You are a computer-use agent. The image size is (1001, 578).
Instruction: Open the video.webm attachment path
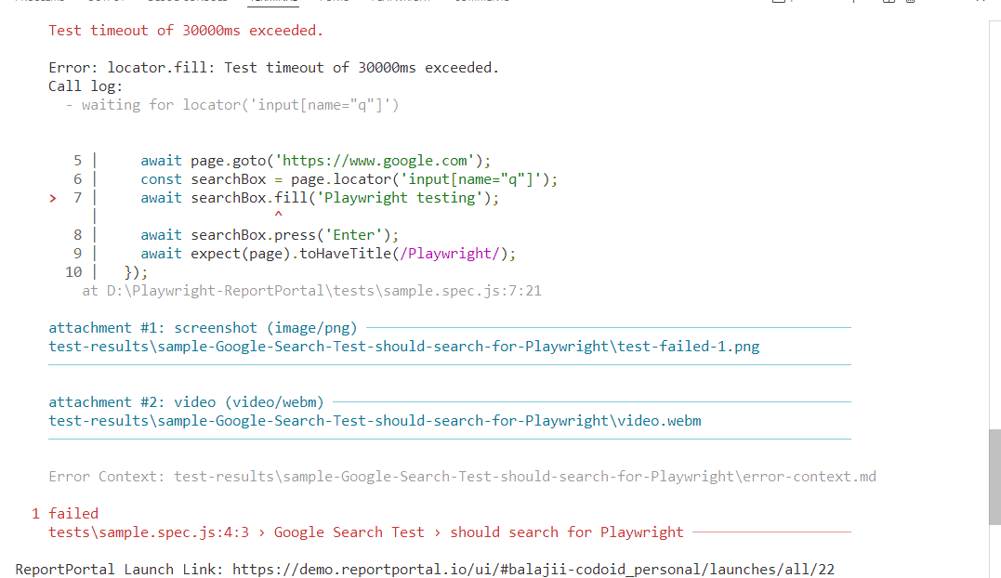tap(375, 421)
